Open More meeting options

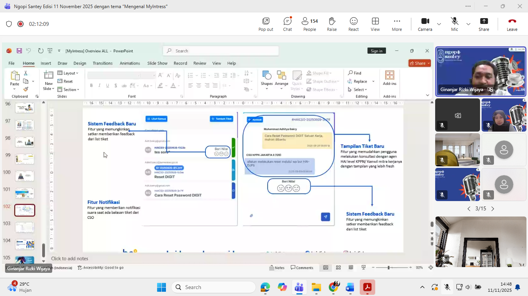396,24
